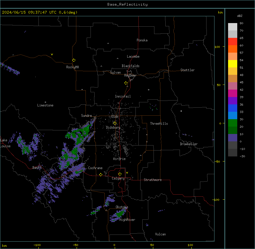This screenshot has height=249, width=255.
Task: Click the Strathmore label
Action: 153,180
